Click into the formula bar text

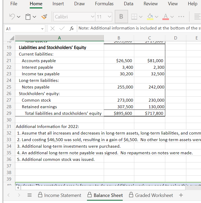(x=139, y=28)
